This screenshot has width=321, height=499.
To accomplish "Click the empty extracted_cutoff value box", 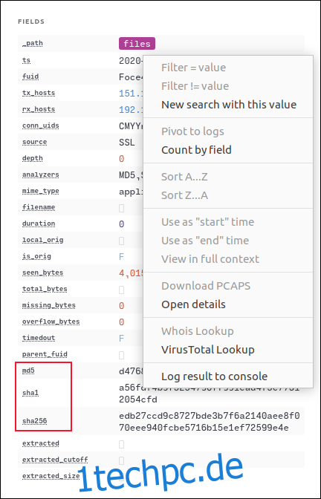I will click(121, 460).
